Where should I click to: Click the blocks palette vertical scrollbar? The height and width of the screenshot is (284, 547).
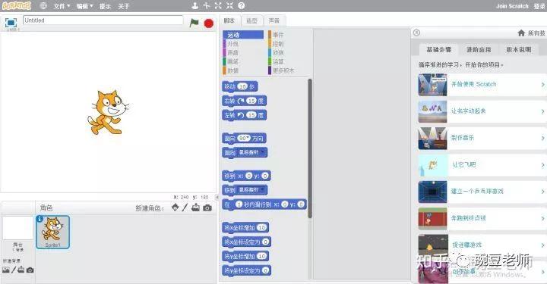click(310, 148)
